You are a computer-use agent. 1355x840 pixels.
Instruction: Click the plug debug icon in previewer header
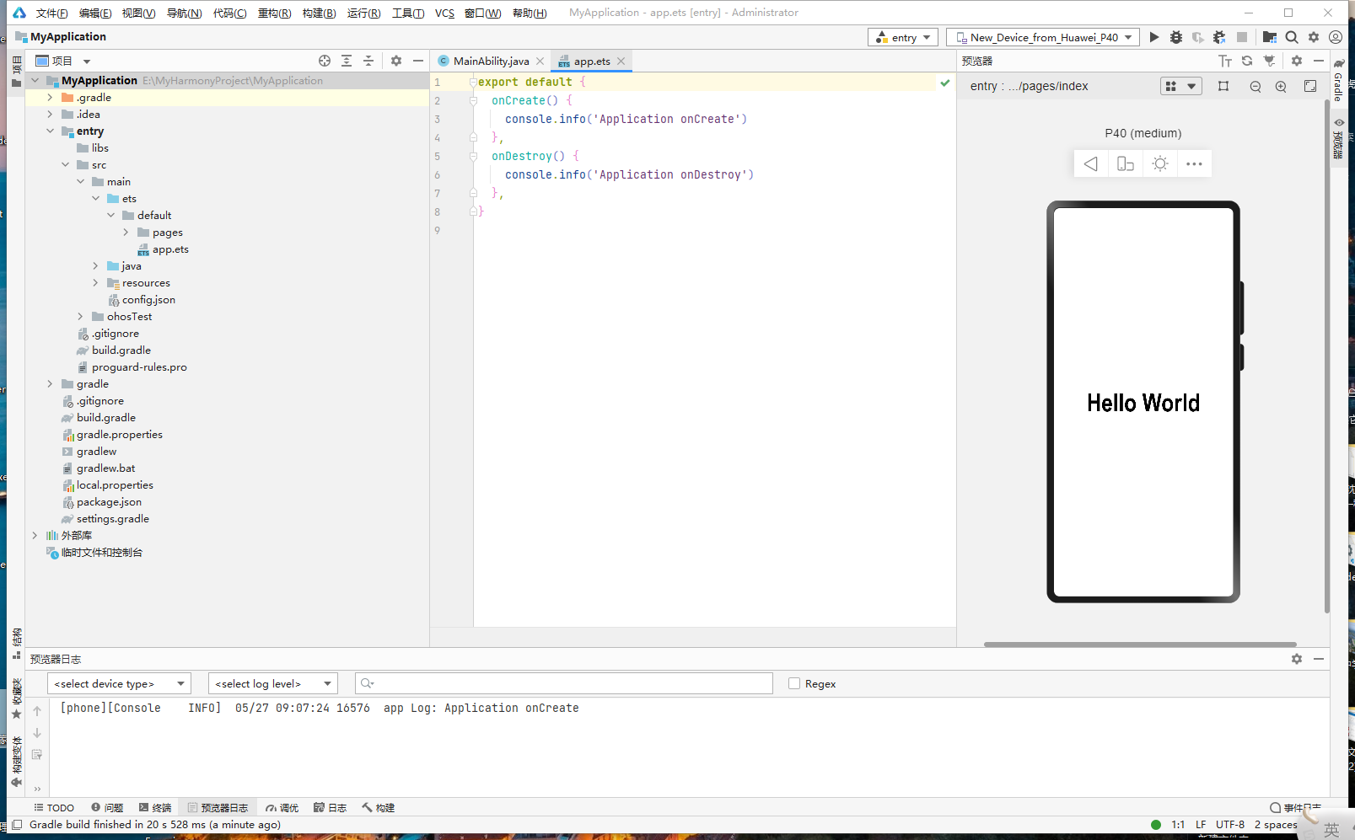(x=1269, y=61)
